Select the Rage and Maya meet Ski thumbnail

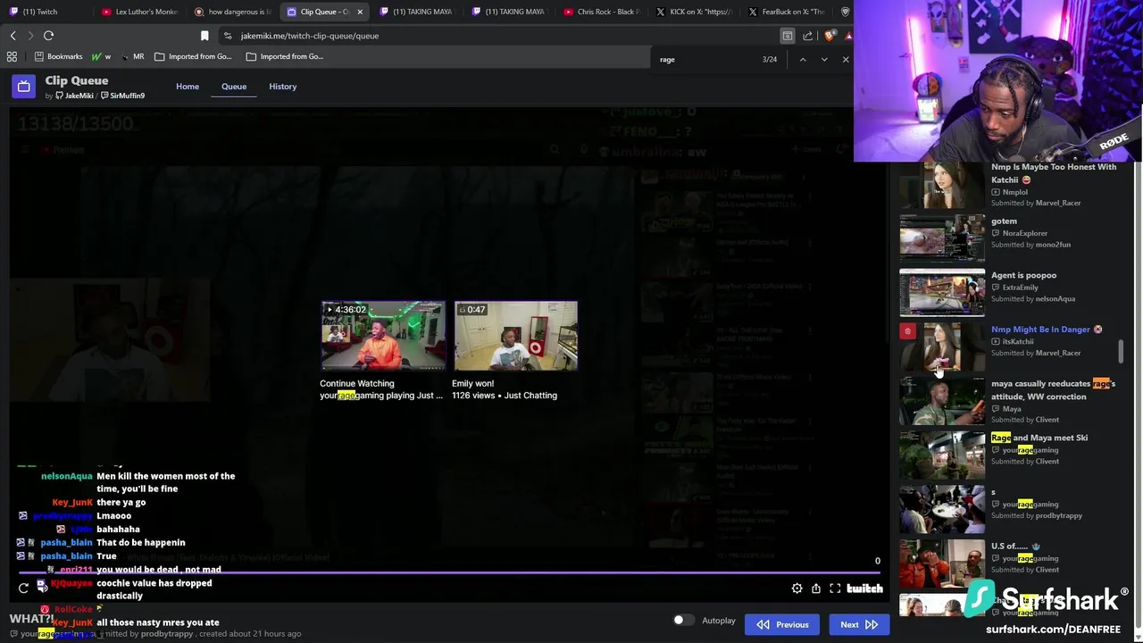tap(942, 455)
